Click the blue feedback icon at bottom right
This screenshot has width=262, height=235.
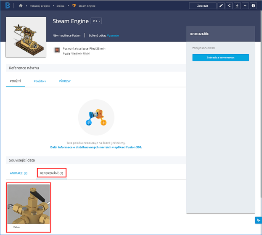coord(259,220)
